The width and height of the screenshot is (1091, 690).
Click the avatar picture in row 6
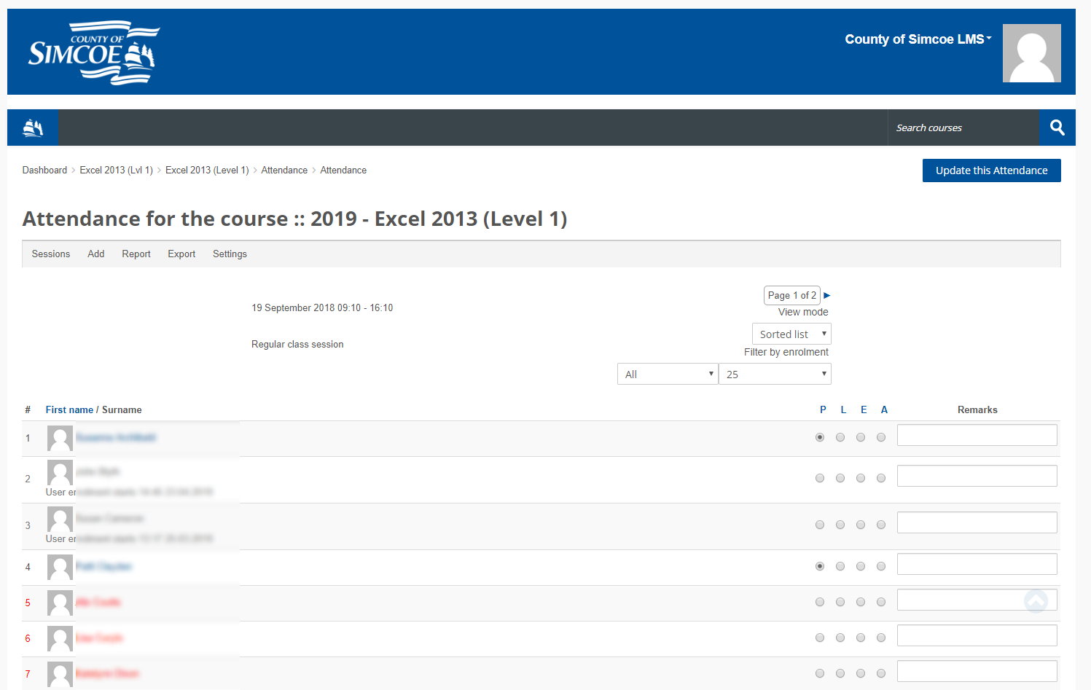[60, 638]
